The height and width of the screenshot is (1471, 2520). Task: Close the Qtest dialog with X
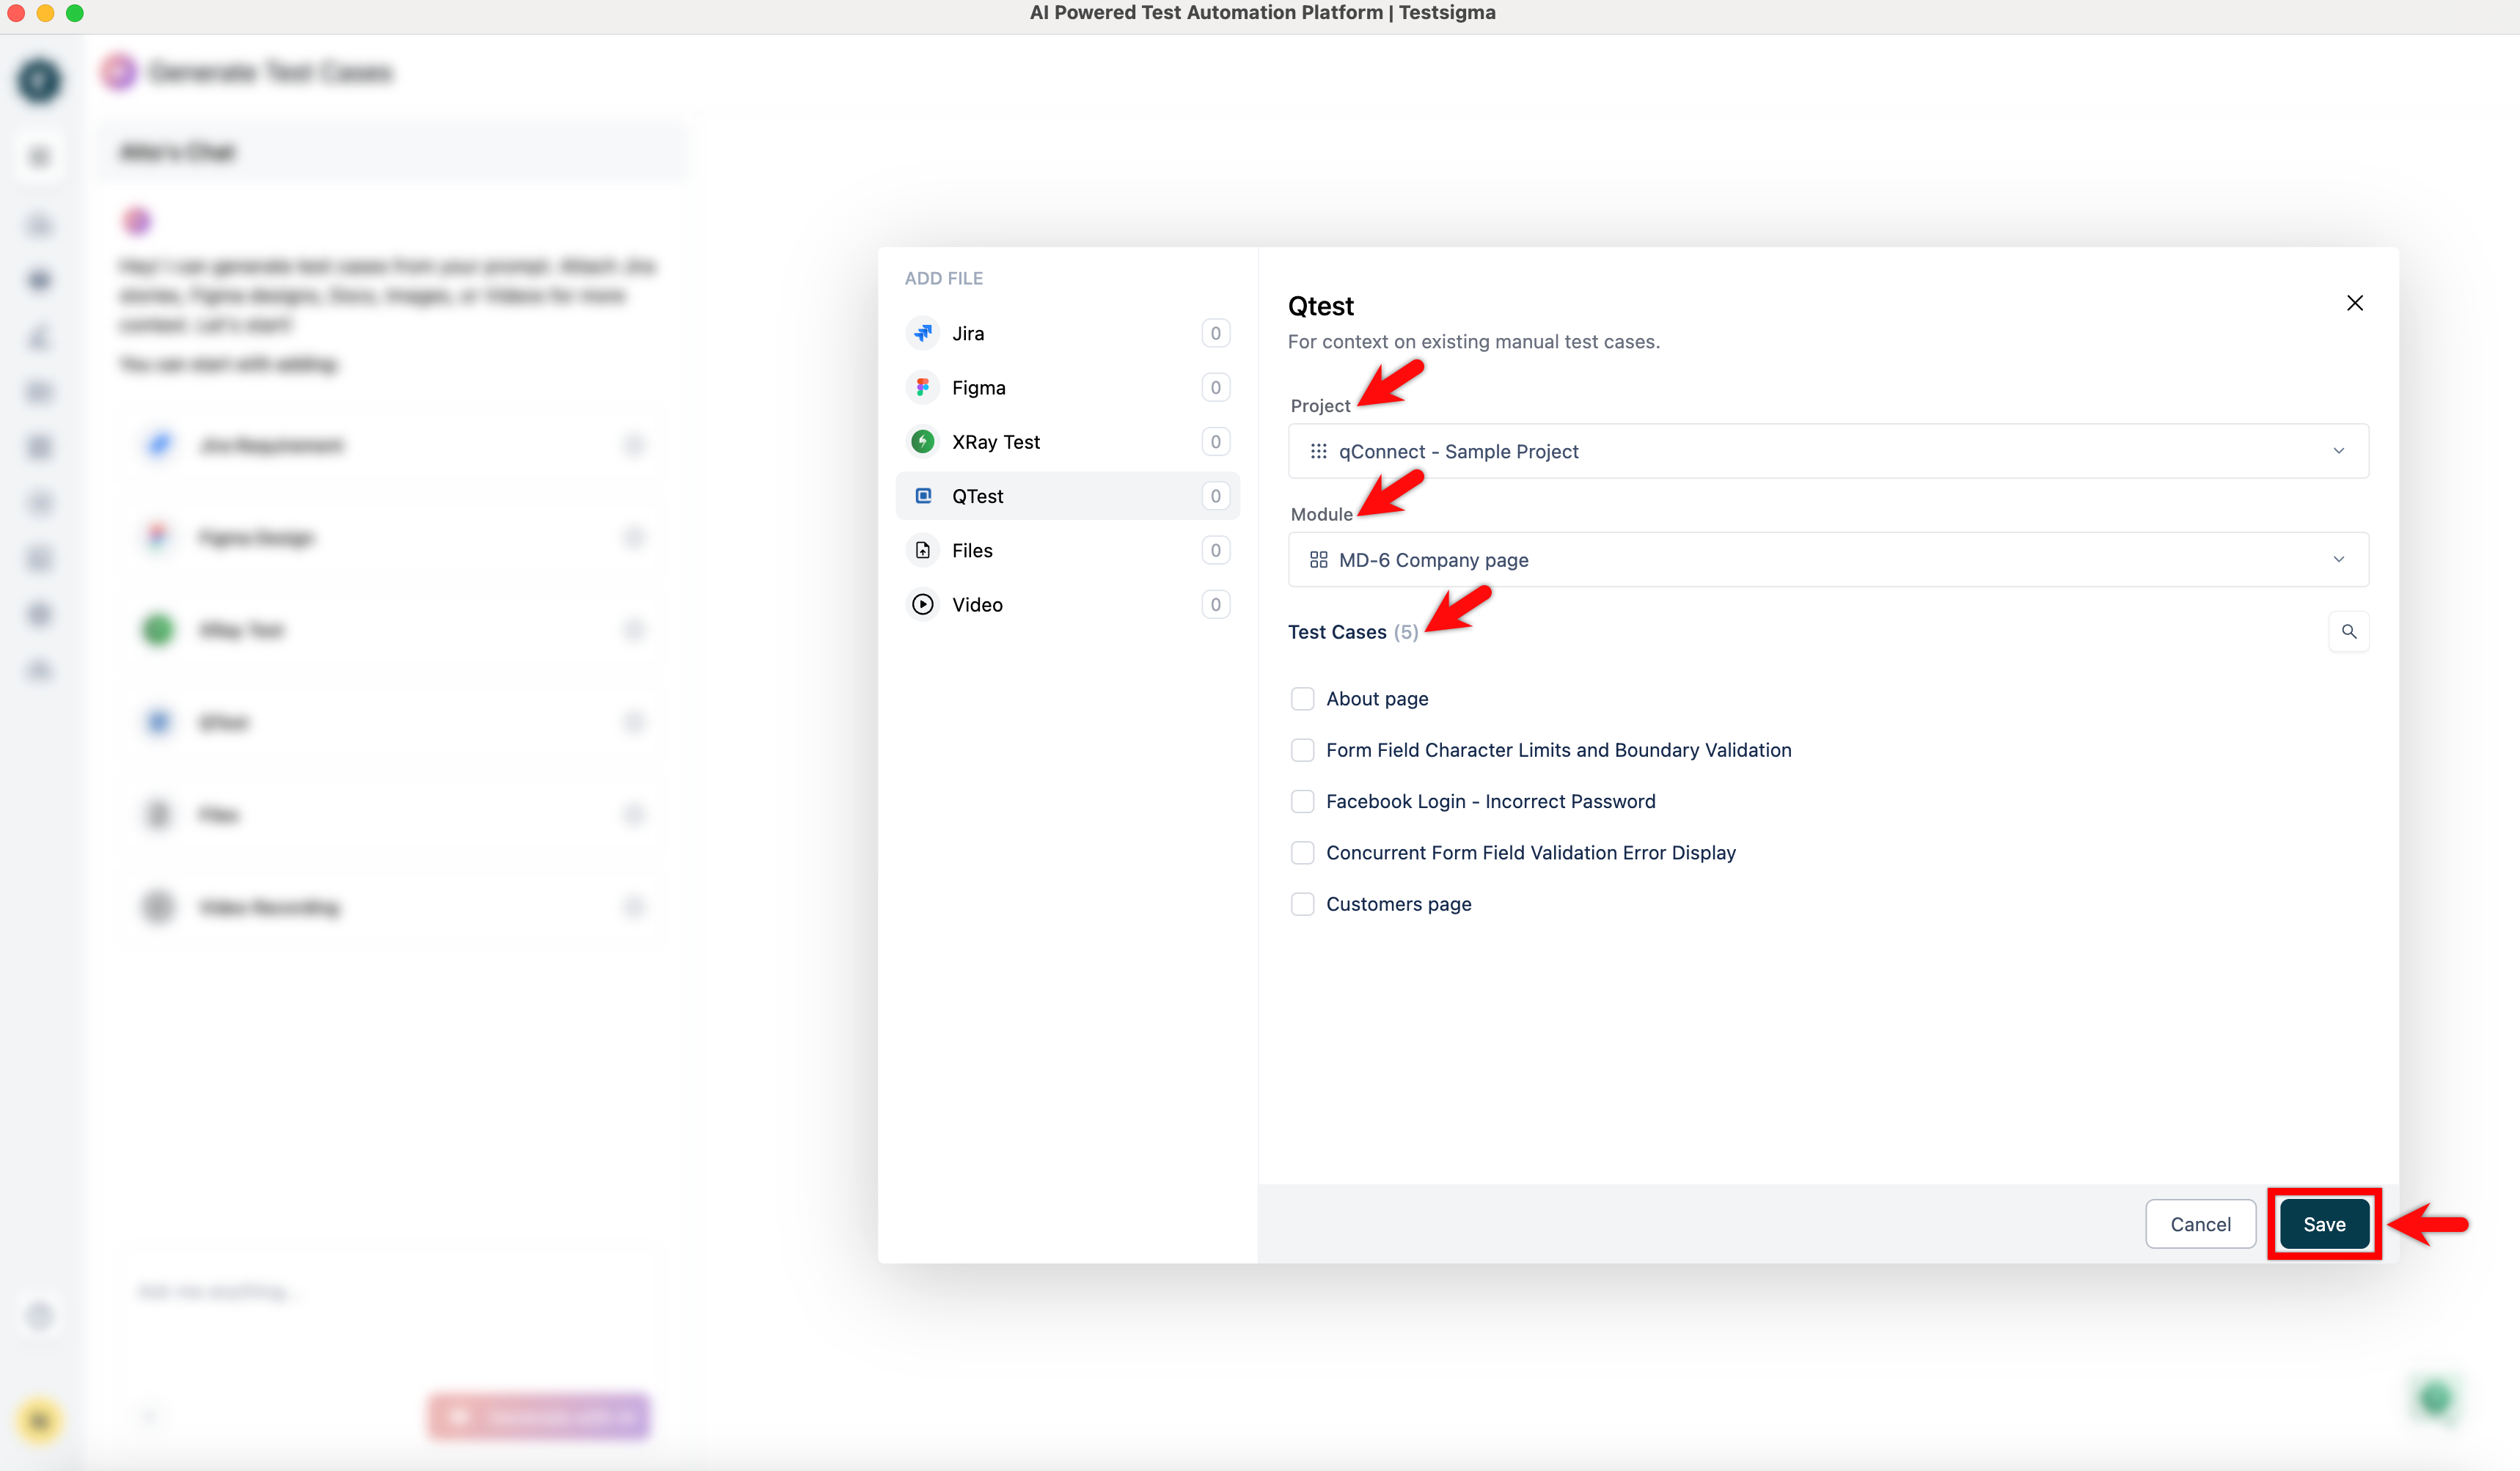pyautogui.click(x=2354, y=303)
